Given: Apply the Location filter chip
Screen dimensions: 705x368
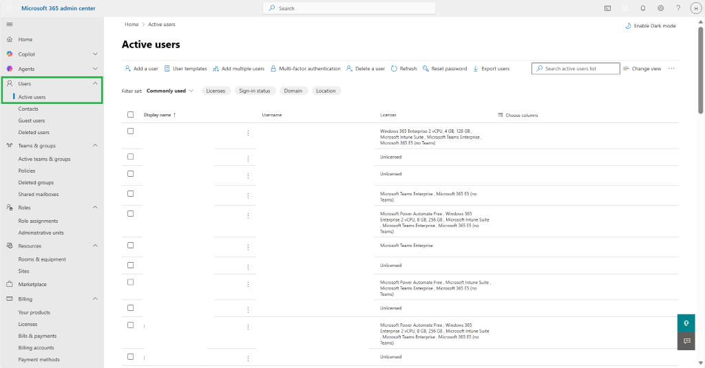Looking at the screenshot, I should point(326,91).
